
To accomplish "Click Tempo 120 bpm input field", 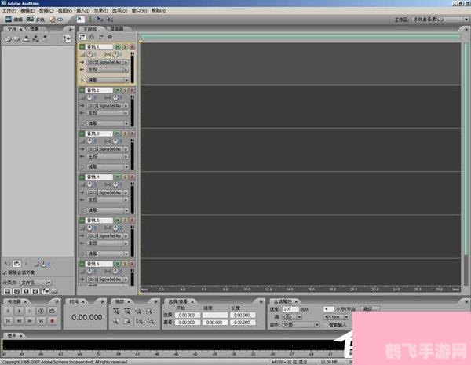I will (290, 308).
